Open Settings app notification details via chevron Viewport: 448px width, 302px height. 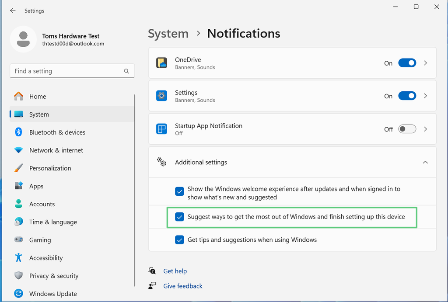tap(425, 96)
